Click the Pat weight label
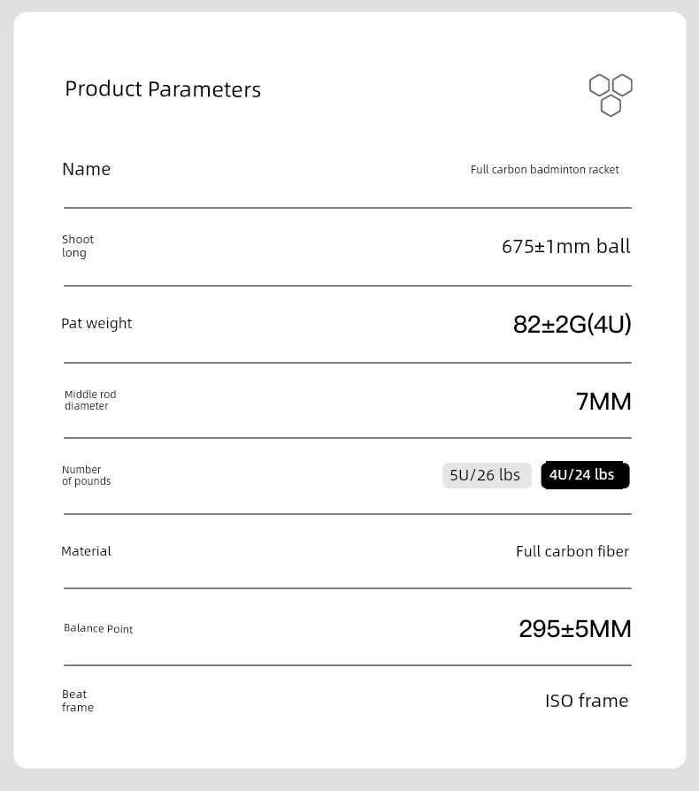This screenshot has width=699, height=791. 96,323
